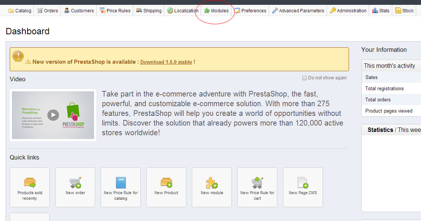Image resolution: width=421 pixels, height=221 pixels.
Task: Click New Page CMS document icon
Action: click(302, 183)
